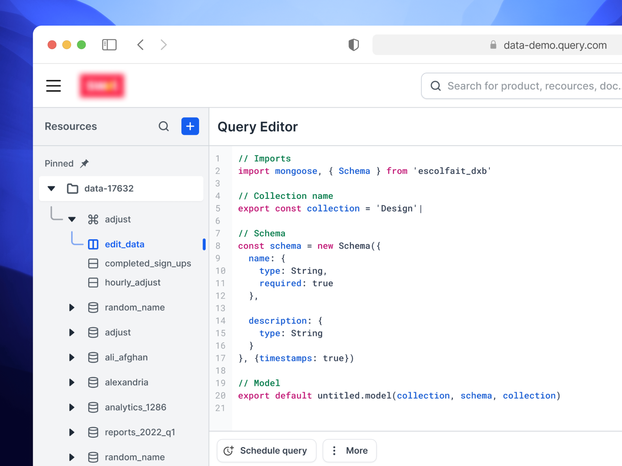Expand the reports_2022_q1 node

pos(72,432)
